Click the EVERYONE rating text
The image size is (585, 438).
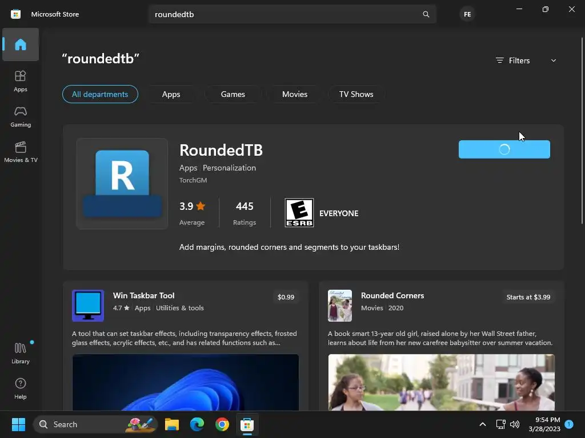pos(339,213)
